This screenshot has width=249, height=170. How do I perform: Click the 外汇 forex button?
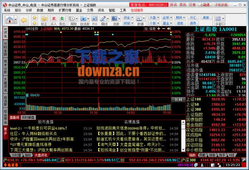click(193, 17)
